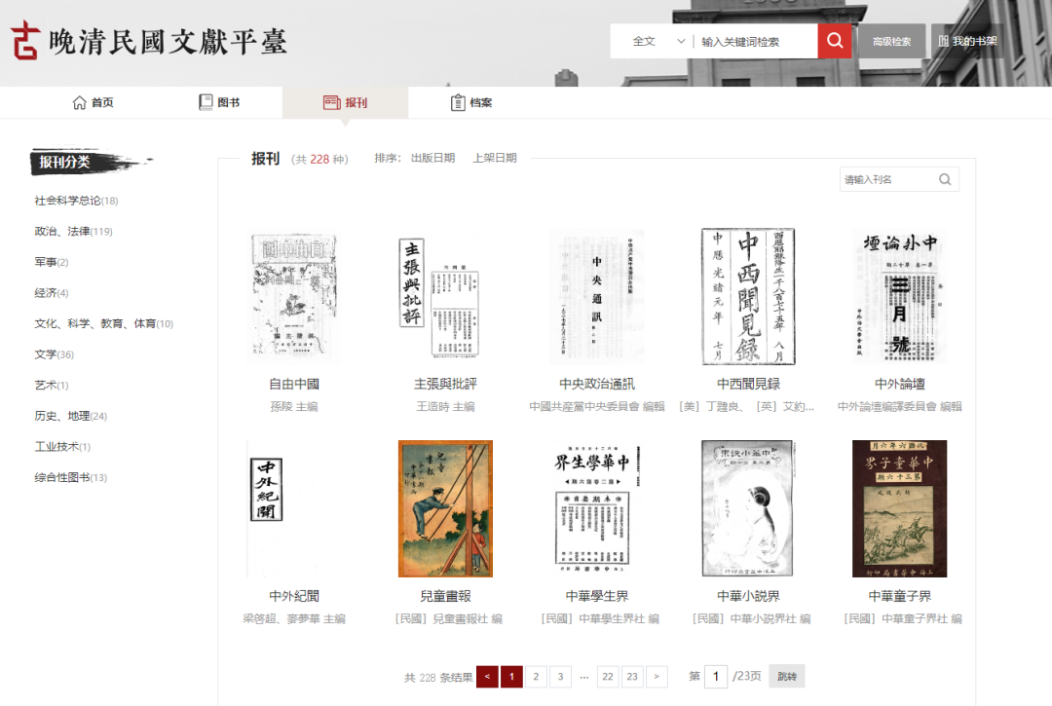The height and width of the screenshot is (706, 1052).
Task: Sort journals by 出版日期
Action: [x=432, y=158]
